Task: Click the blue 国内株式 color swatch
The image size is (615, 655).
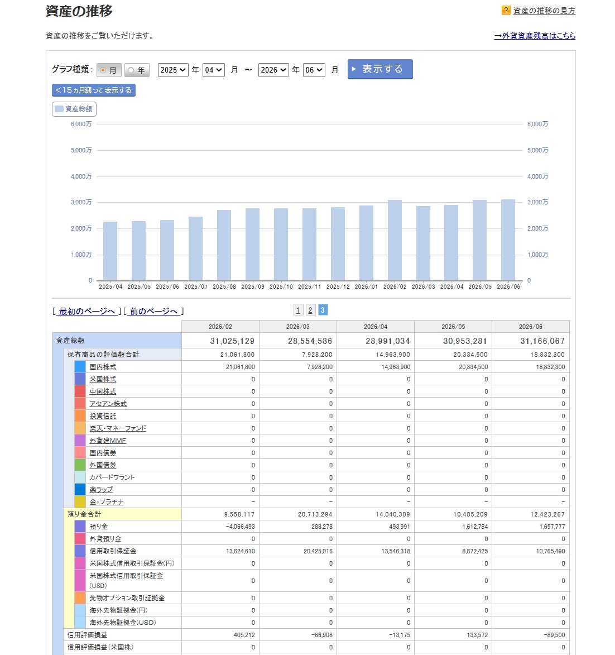Action: click(80, 367)
